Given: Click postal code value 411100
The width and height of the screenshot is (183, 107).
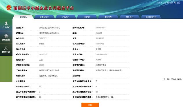Looking at the screenshot, I should [99, 33].
